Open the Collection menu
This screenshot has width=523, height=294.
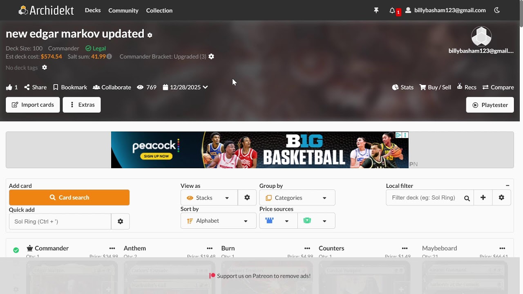pos(159,10)
